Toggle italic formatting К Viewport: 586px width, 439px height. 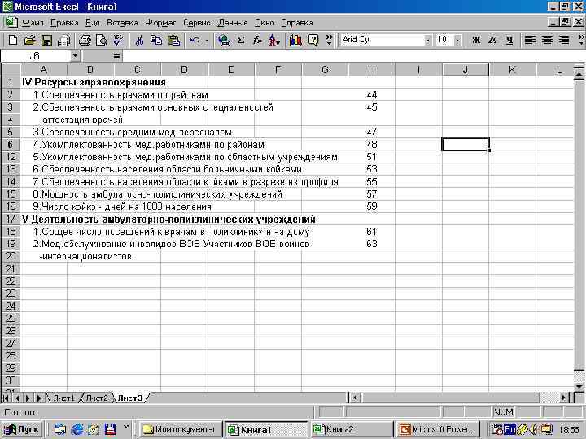pyautogui.click(x=492, y=40)
